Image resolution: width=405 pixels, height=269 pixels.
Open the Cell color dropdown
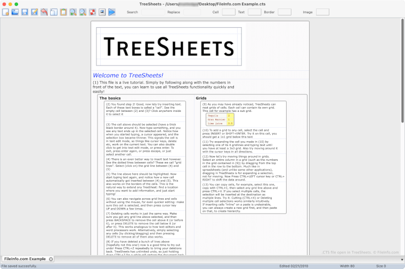click(228, 12)
